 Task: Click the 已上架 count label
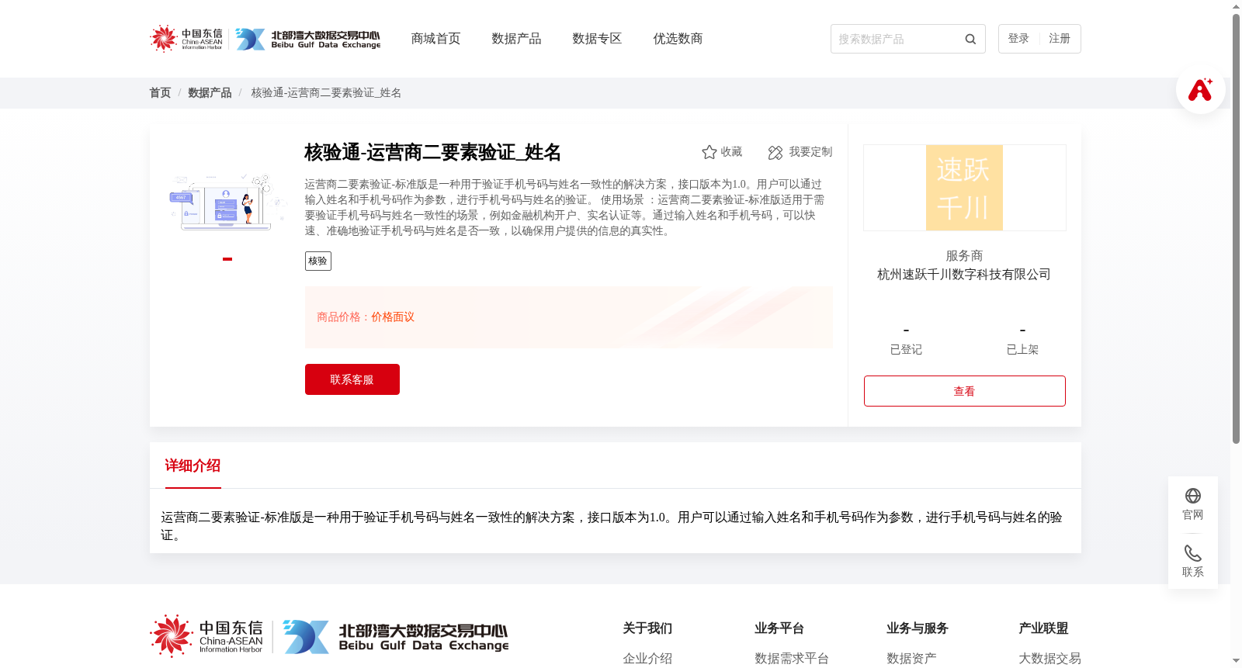[x=1022, y=350]
